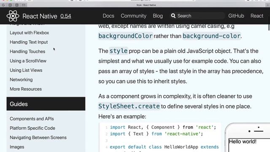Click the React Native atom logo
Viewport: 270px width, 152px height.
tap(13, 16)
